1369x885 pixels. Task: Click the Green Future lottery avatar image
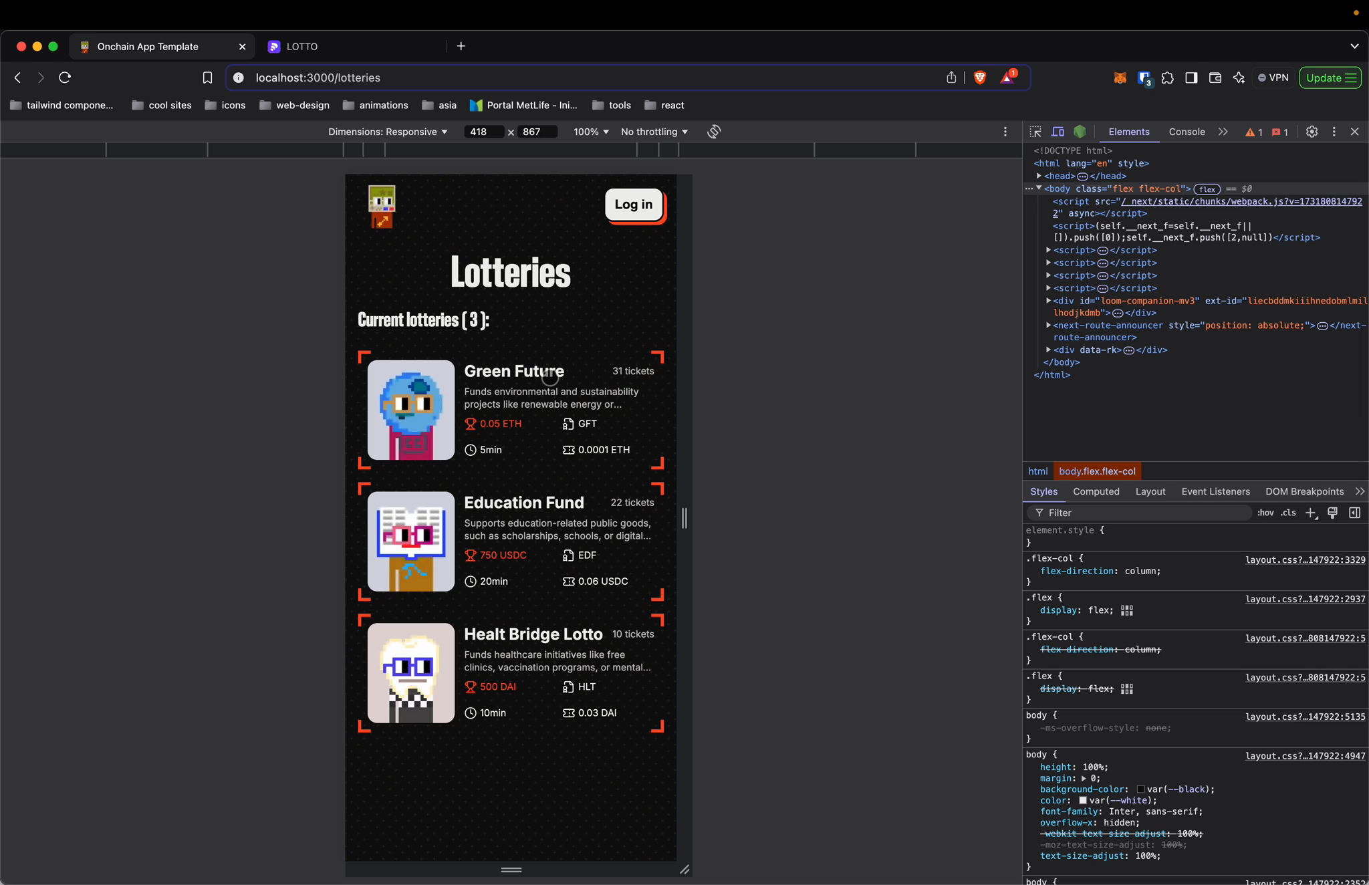(411, 410)
